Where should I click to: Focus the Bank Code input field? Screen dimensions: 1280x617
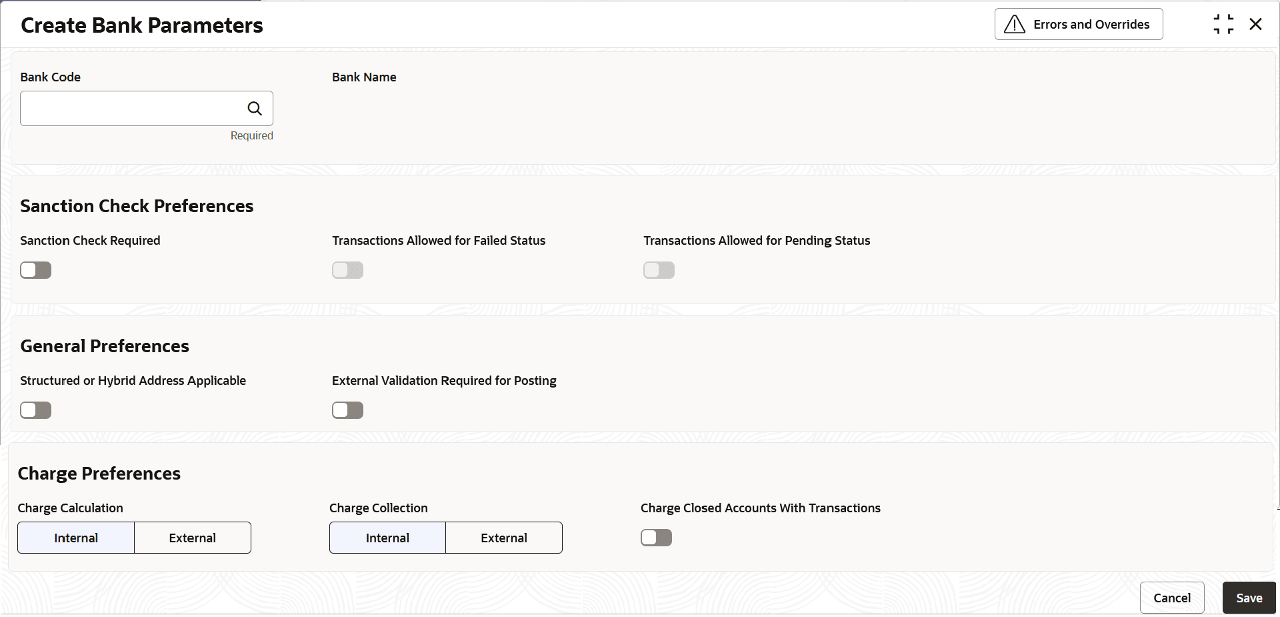[x=132, y=109]
